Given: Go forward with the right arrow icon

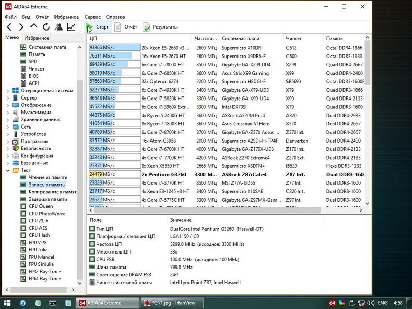Looking at the screenshot, I should 21,27.
